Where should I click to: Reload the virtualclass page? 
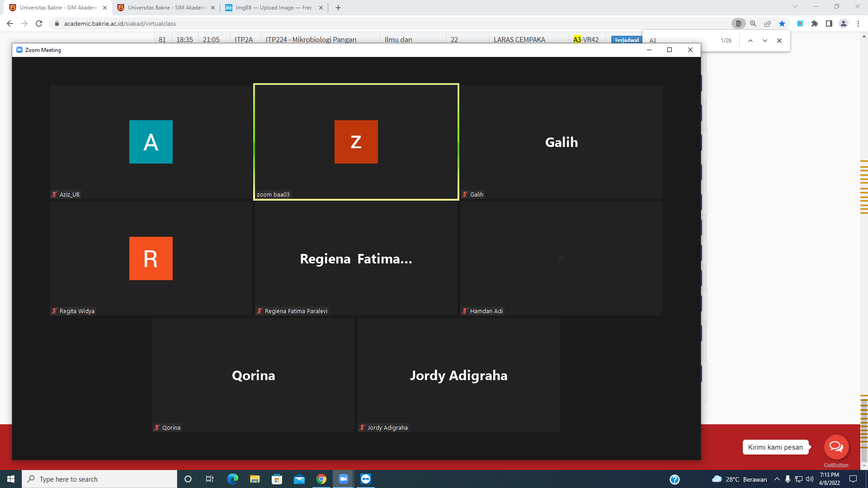[x=39, y=23]
